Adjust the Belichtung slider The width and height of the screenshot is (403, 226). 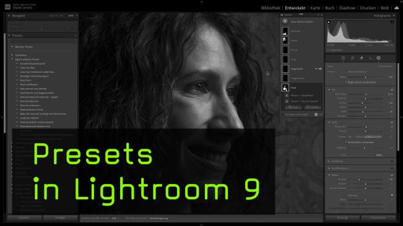366,94
